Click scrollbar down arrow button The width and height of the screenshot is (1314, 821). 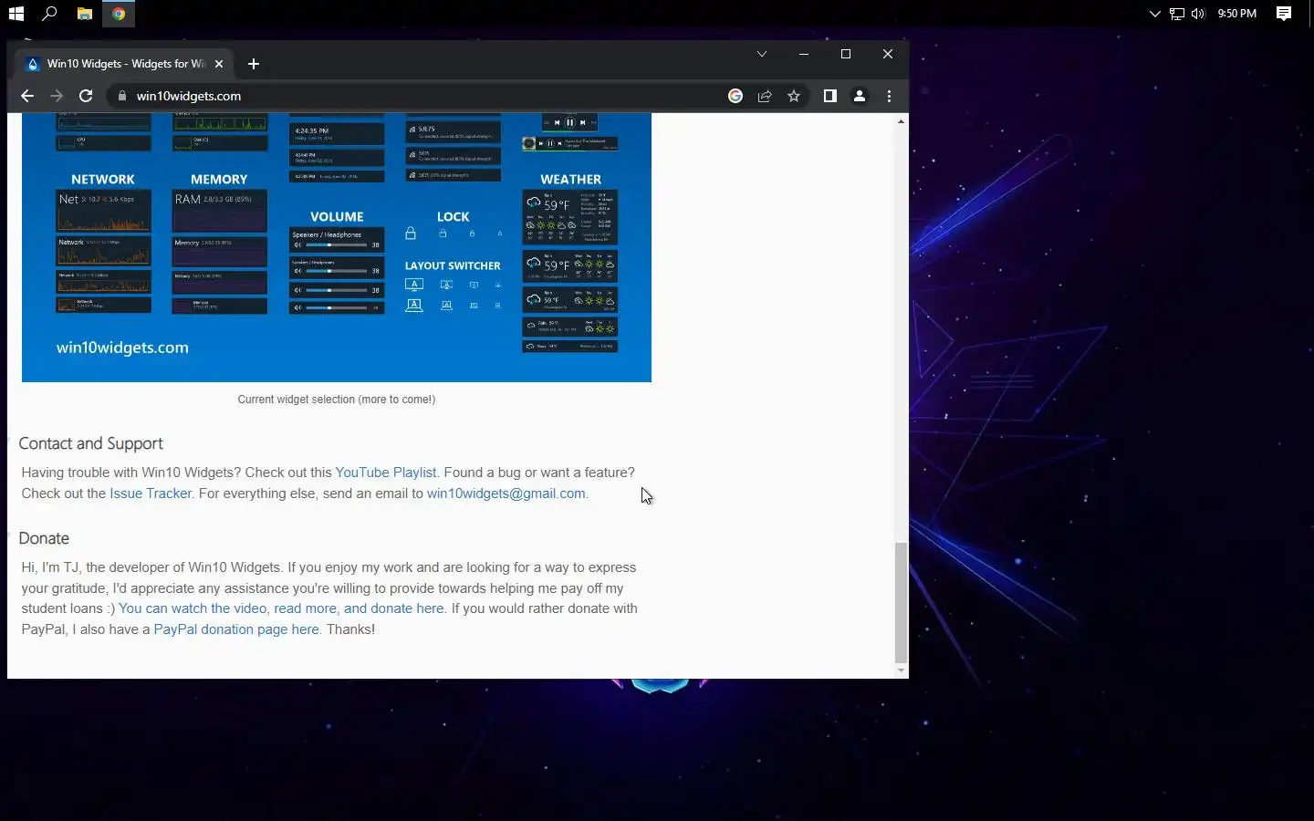coord(901,670)
